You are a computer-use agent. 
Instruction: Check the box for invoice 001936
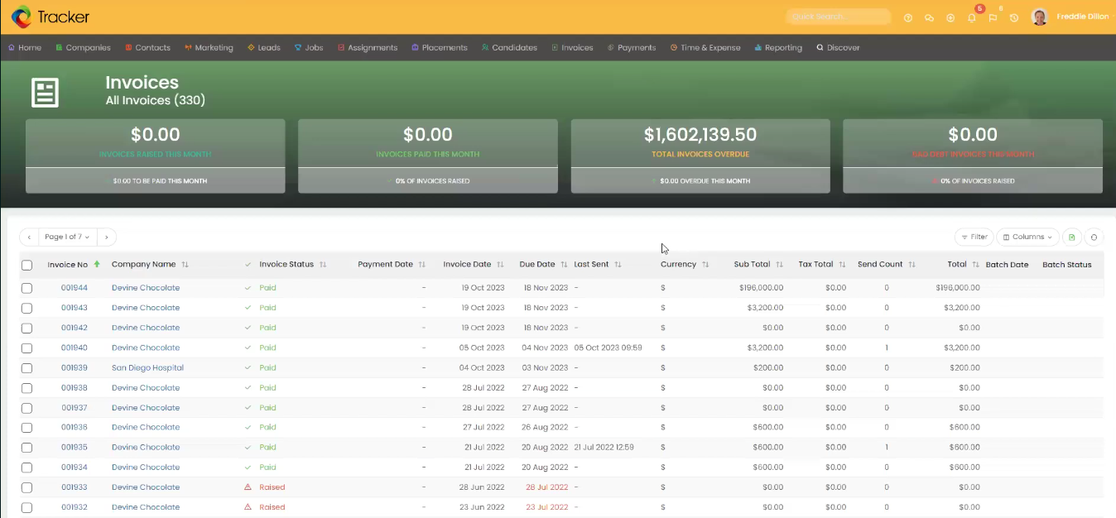26,428
